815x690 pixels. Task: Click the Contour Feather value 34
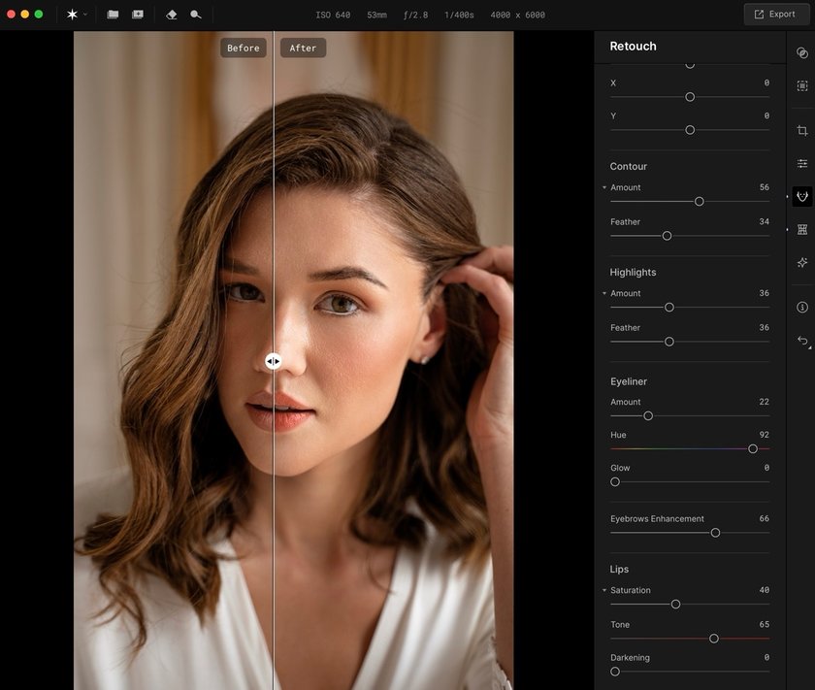(765, 221)
